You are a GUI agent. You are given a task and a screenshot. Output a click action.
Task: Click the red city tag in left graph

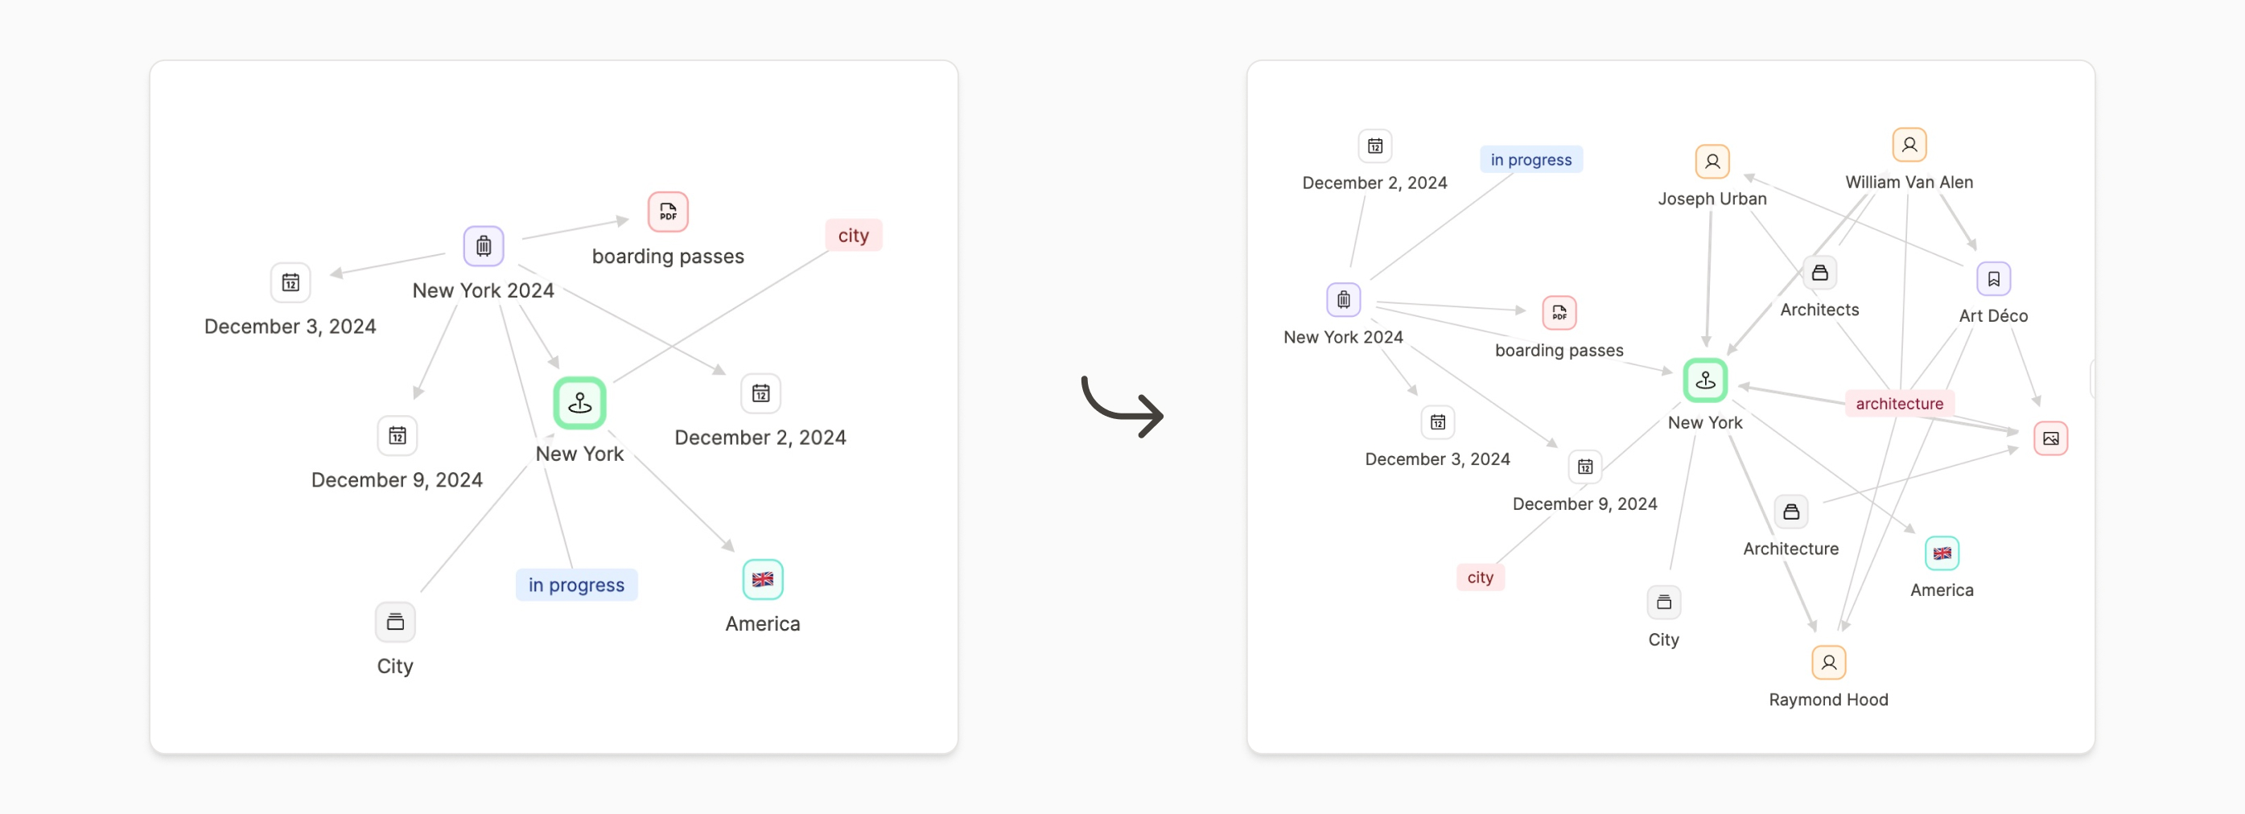pyautogui.click(x=853, y=236)
